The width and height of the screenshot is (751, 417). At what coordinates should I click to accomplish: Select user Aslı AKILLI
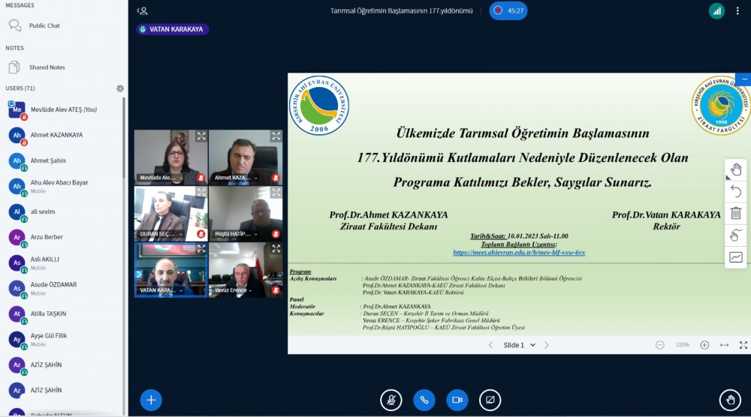coord(63,262)
